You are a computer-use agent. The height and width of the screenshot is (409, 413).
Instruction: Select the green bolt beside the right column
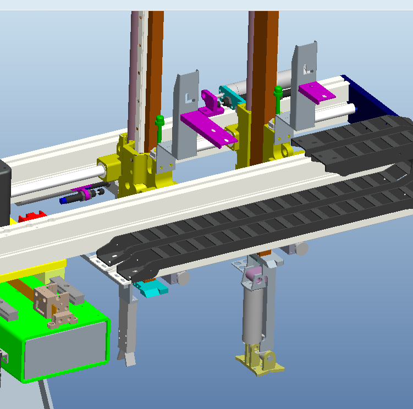(x=278, y=99)
